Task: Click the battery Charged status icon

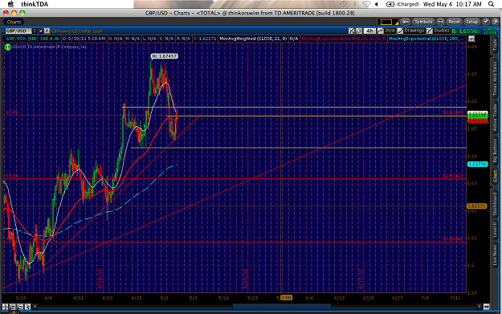Action: coord(402,4)
